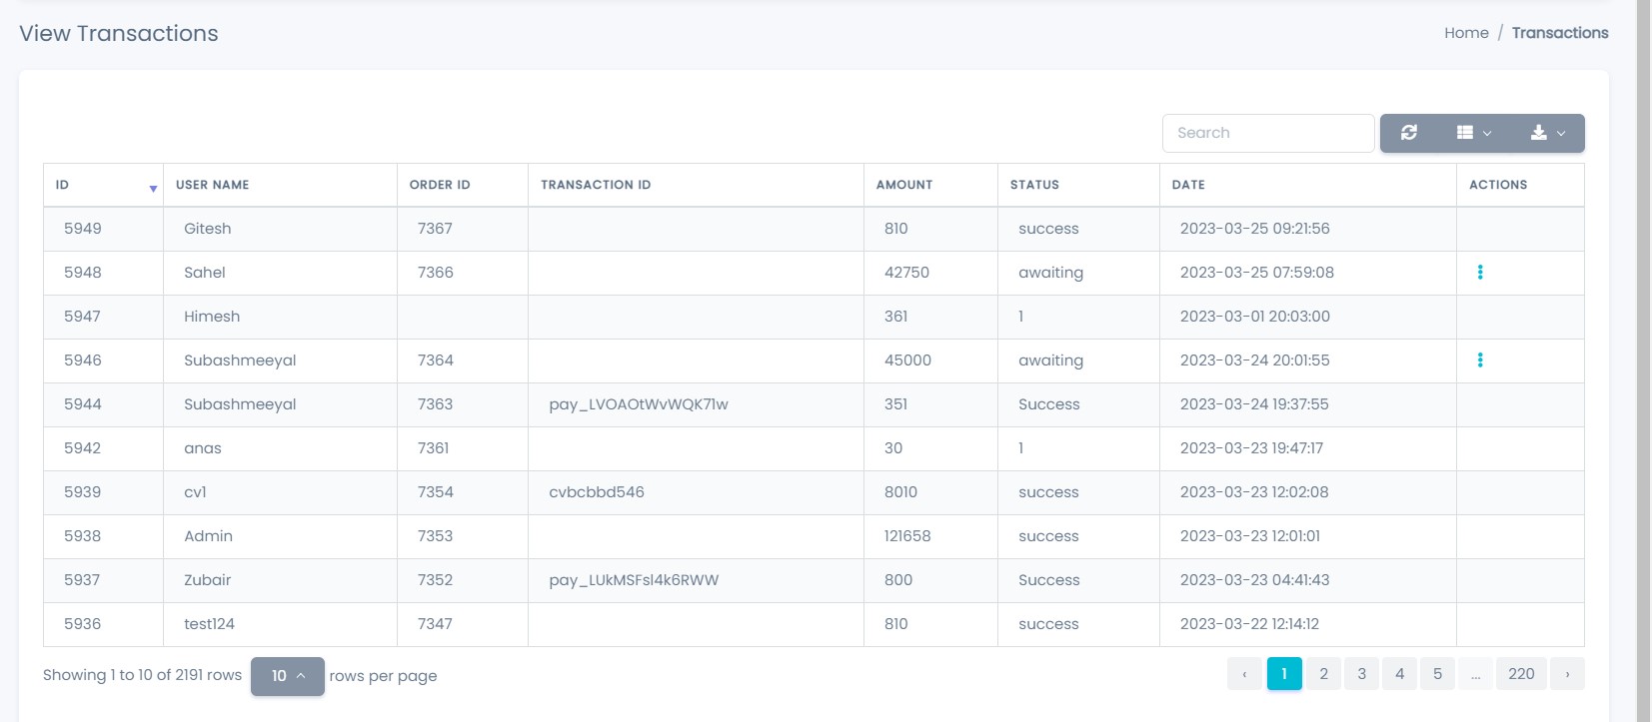
Task: Sort by the User Name header
Action: [x=213, y=185]
